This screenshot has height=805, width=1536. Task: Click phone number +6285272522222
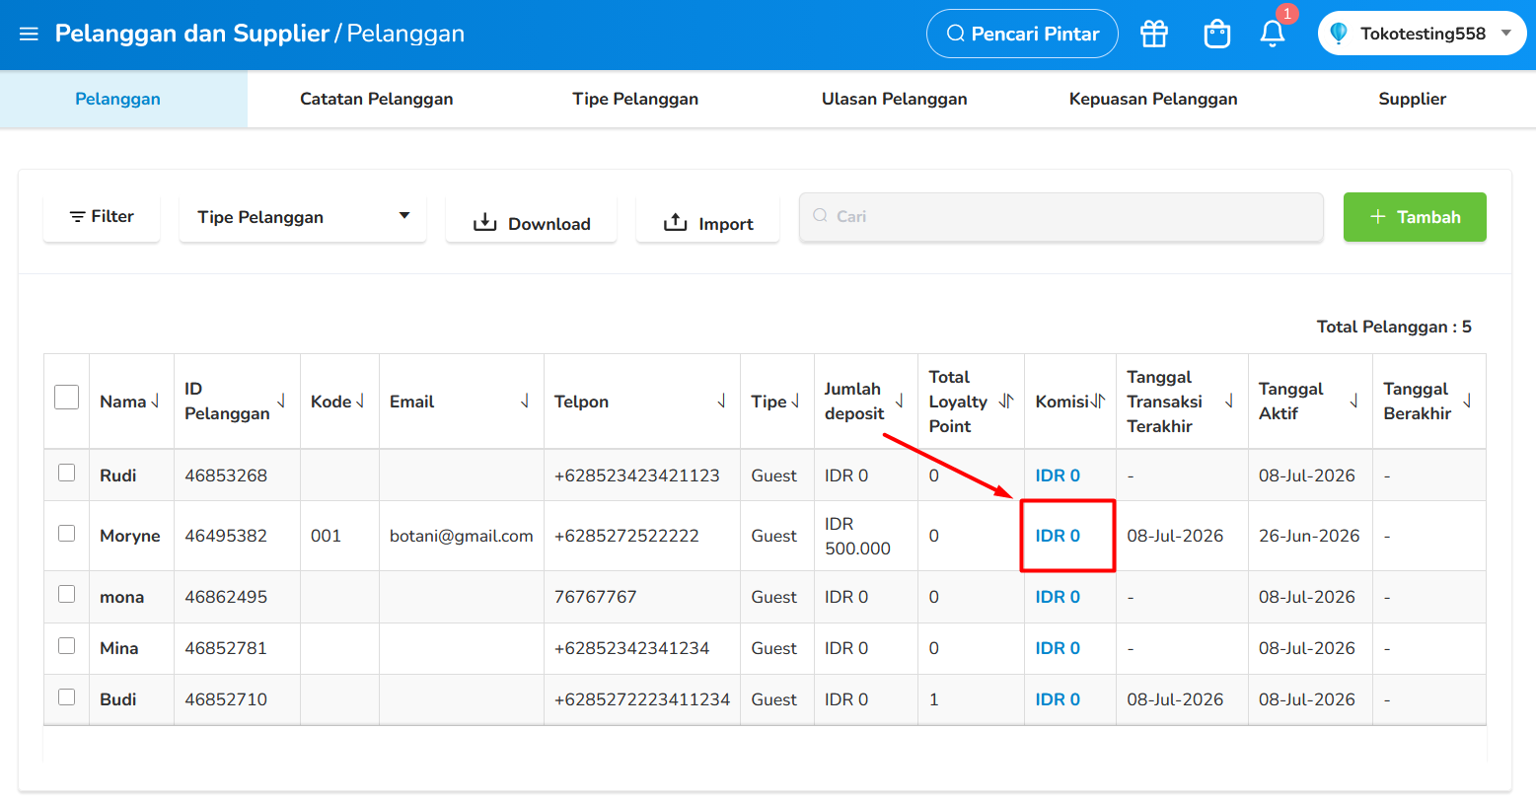pyautogui.click(x=626, y=536)
